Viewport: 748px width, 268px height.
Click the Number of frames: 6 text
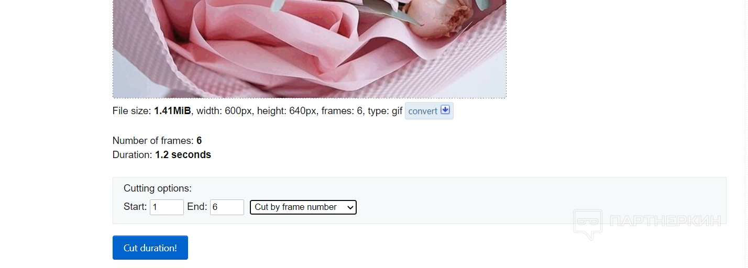click(157, 141)
